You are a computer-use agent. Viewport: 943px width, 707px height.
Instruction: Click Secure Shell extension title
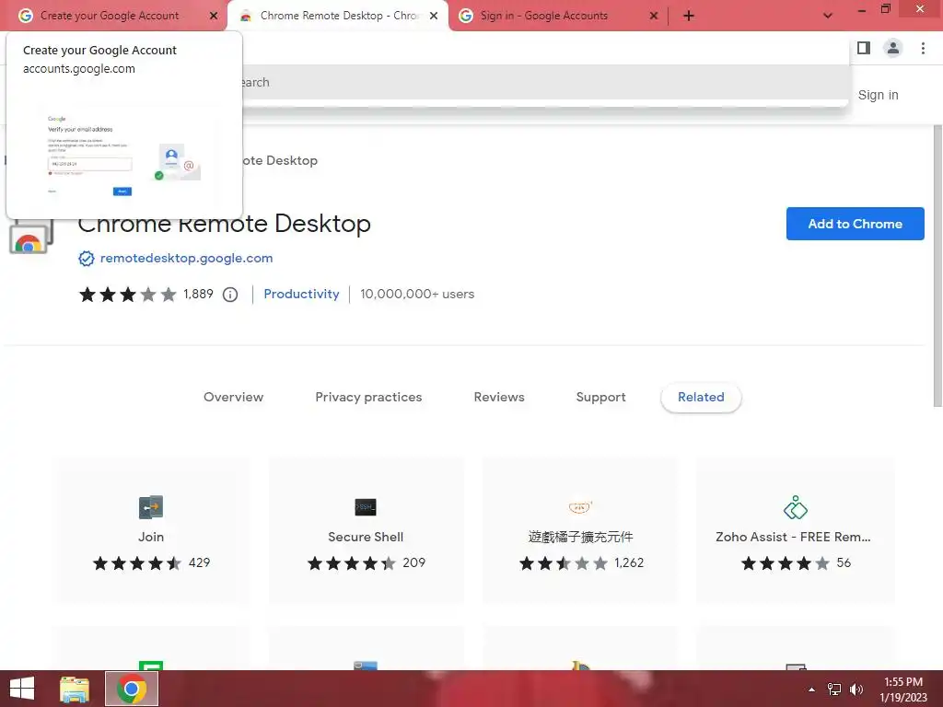point(366,537)
